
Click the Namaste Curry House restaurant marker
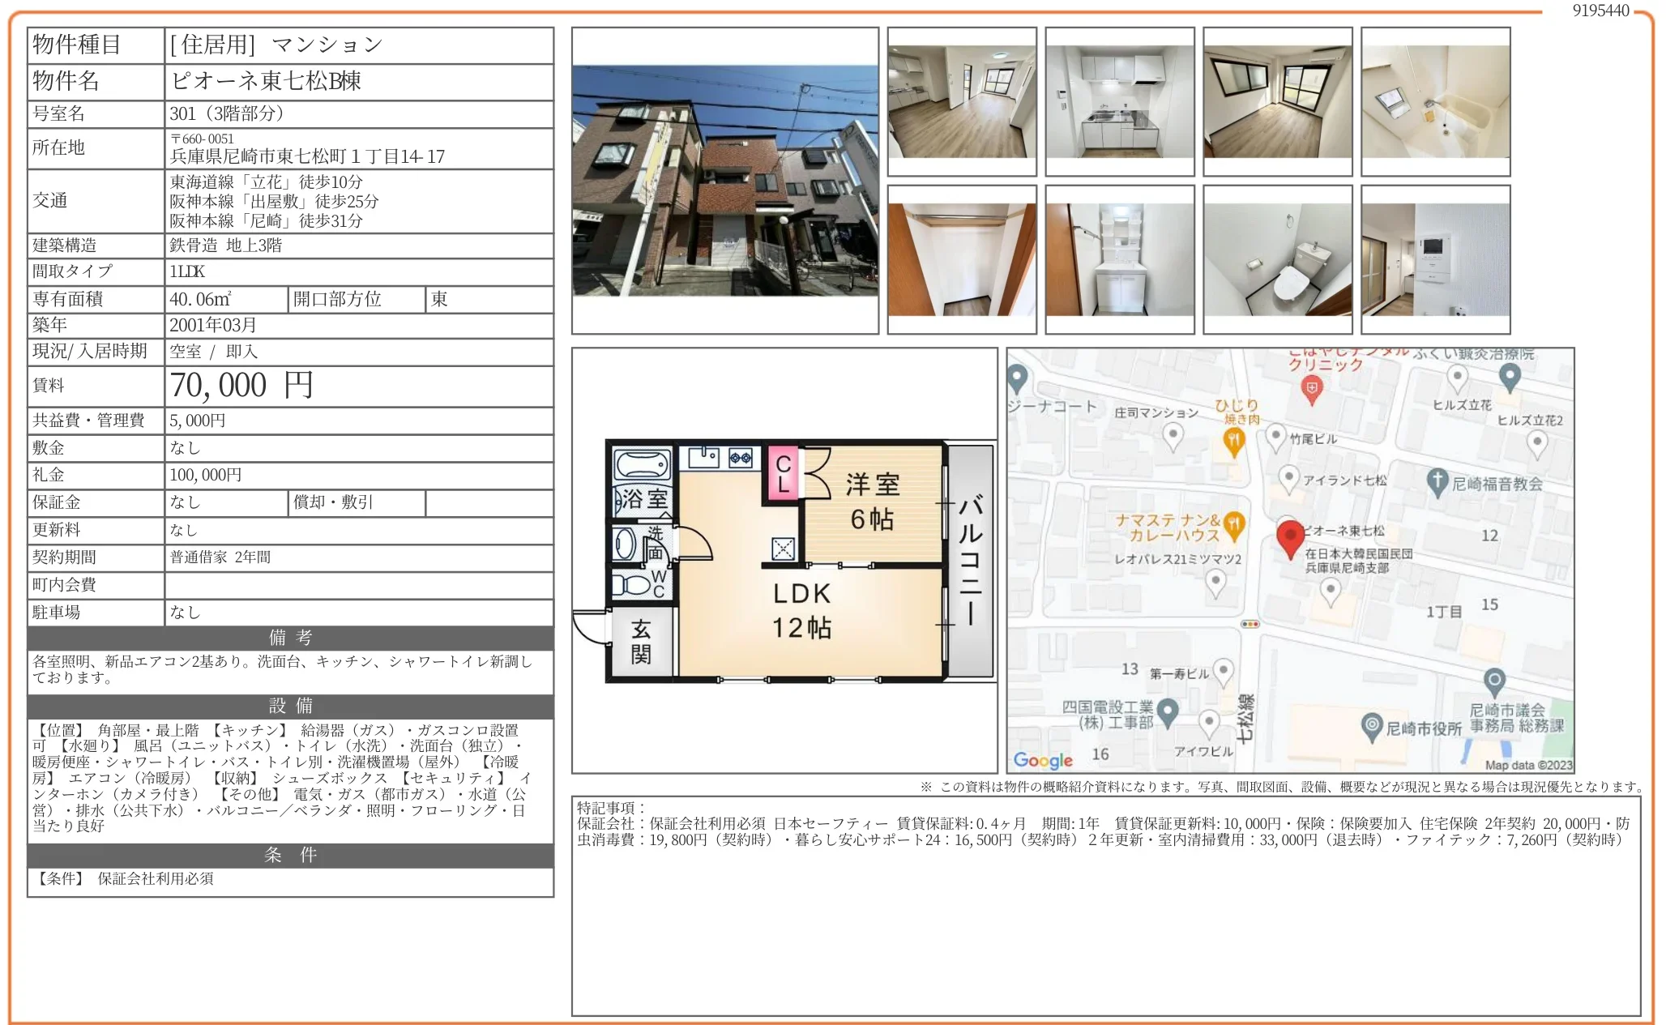(x=1234, y=524)
